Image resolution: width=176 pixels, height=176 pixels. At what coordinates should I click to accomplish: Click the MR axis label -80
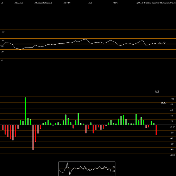(172, 150)
